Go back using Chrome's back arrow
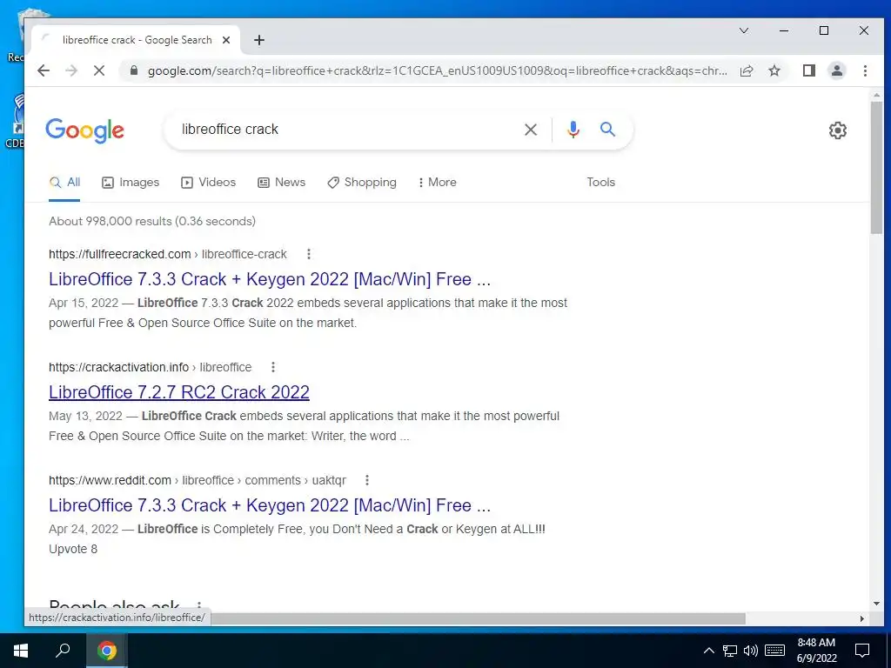This screenshot has height=668, width=891. click(x=44, y=70)
